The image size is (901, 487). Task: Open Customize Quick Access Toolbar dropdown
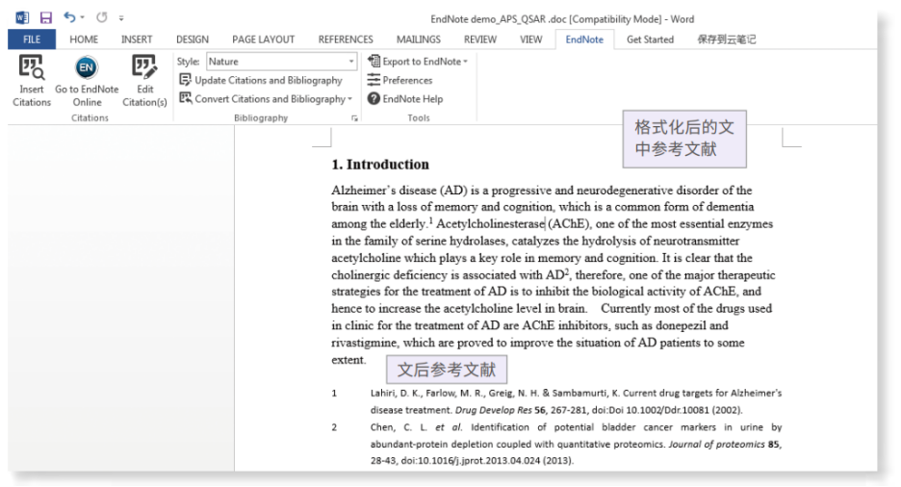(x=121, y=18)
